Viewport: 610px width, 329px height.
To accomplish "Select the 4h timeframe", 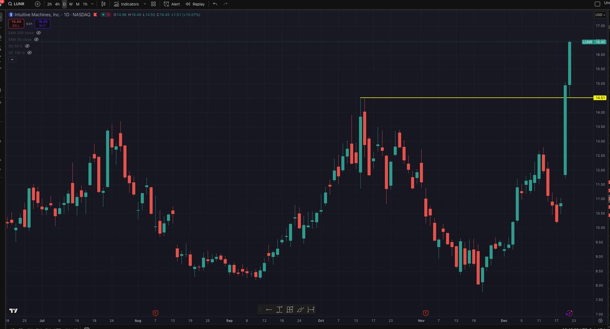I will [x=57, y=4].
